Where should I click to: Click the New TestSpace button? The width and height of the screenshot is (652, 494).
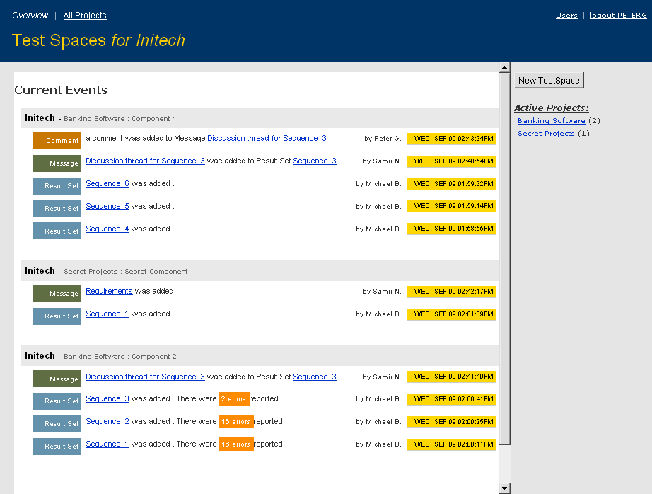549,80
